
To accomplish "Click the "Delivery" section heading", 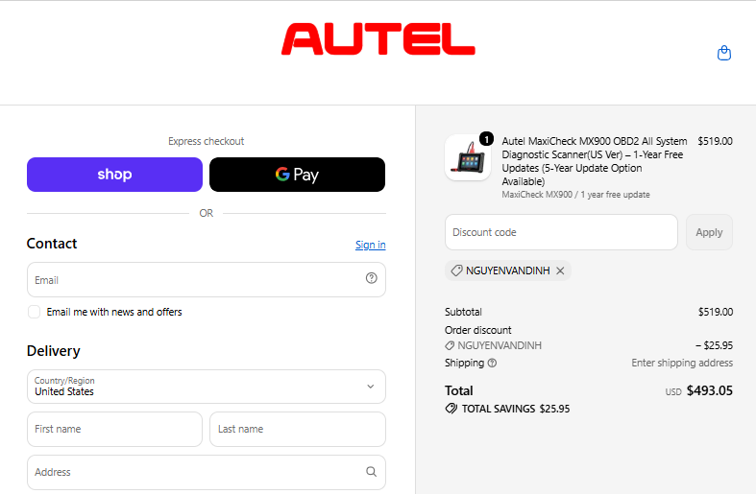I will click(x=54, y=351).
